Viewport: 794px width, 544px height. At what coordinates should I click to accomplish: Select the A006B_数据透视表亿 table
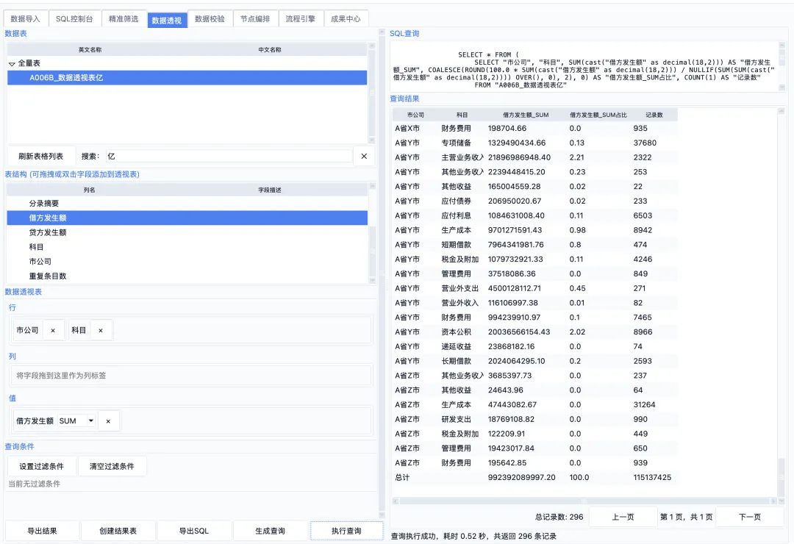[187, 77]
